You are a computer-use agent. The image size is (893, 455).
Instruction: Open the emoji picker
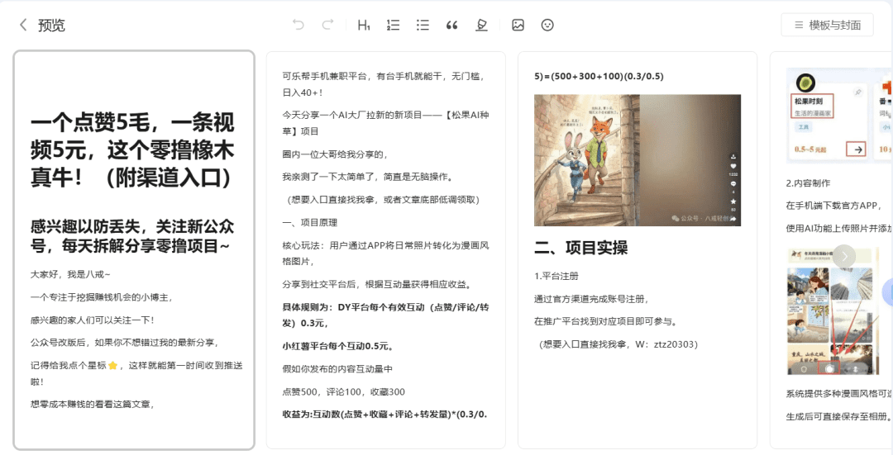[547, 25]
